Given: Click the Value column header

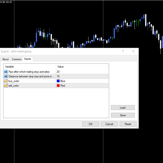Looking at the screenshot, I should coord(82,67).
